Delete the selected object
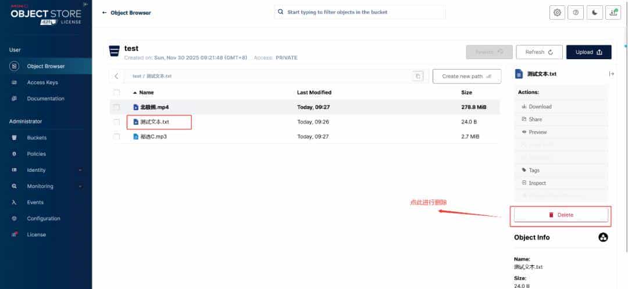The image size is (628, 289). (561, 215)
